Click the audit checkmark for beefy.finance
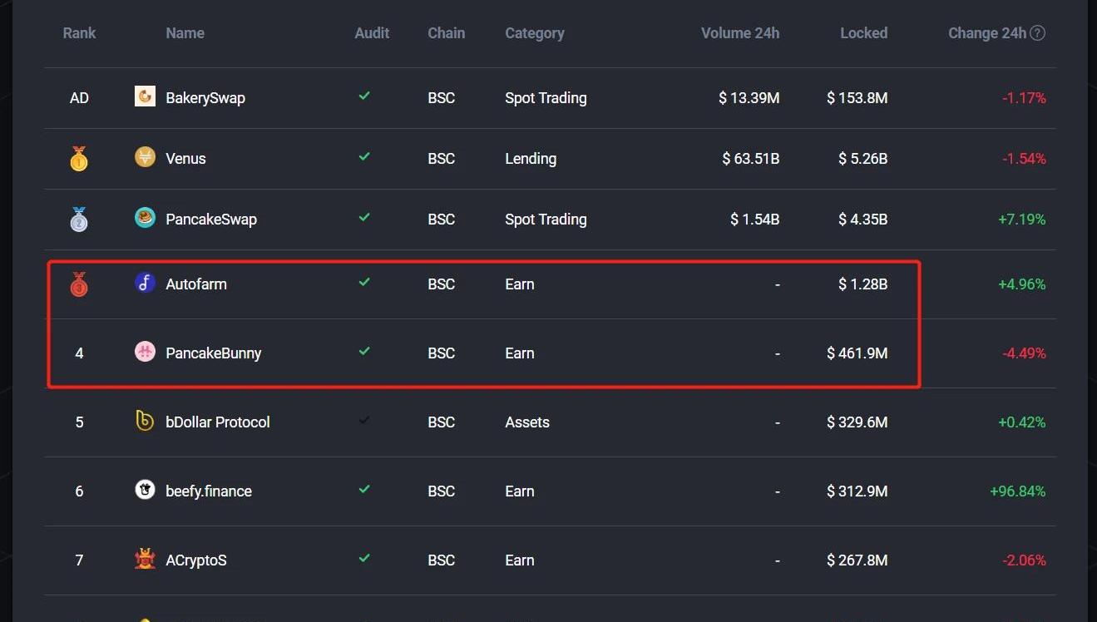Screen dimensions: 1097x622 pos(364,490)
